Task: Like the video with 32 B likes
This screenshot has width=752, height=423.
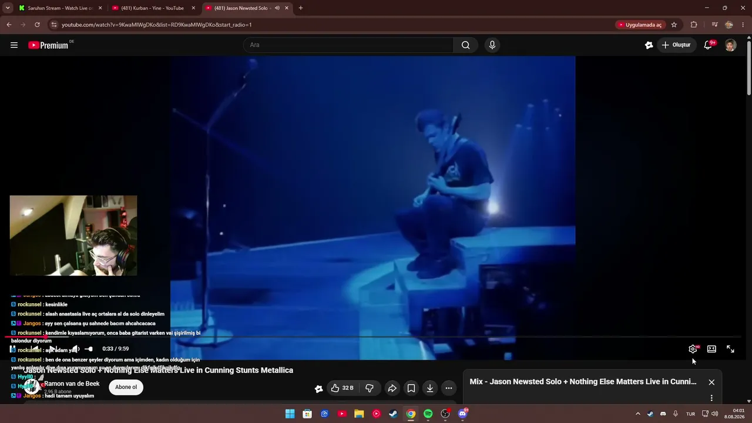Action: pyautogui.click(x=342, y=388)
